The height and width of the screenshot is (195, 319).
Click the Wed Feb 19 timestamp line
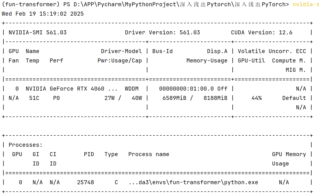point(43,14)
